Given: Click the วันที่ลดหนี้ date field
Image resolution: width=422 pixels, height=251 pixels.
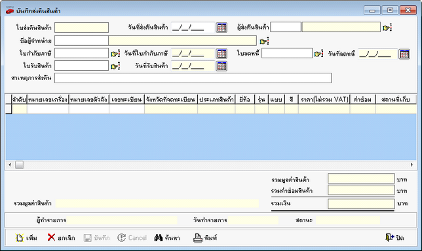Looking at the screenshot, I should (x=377, y=54).
